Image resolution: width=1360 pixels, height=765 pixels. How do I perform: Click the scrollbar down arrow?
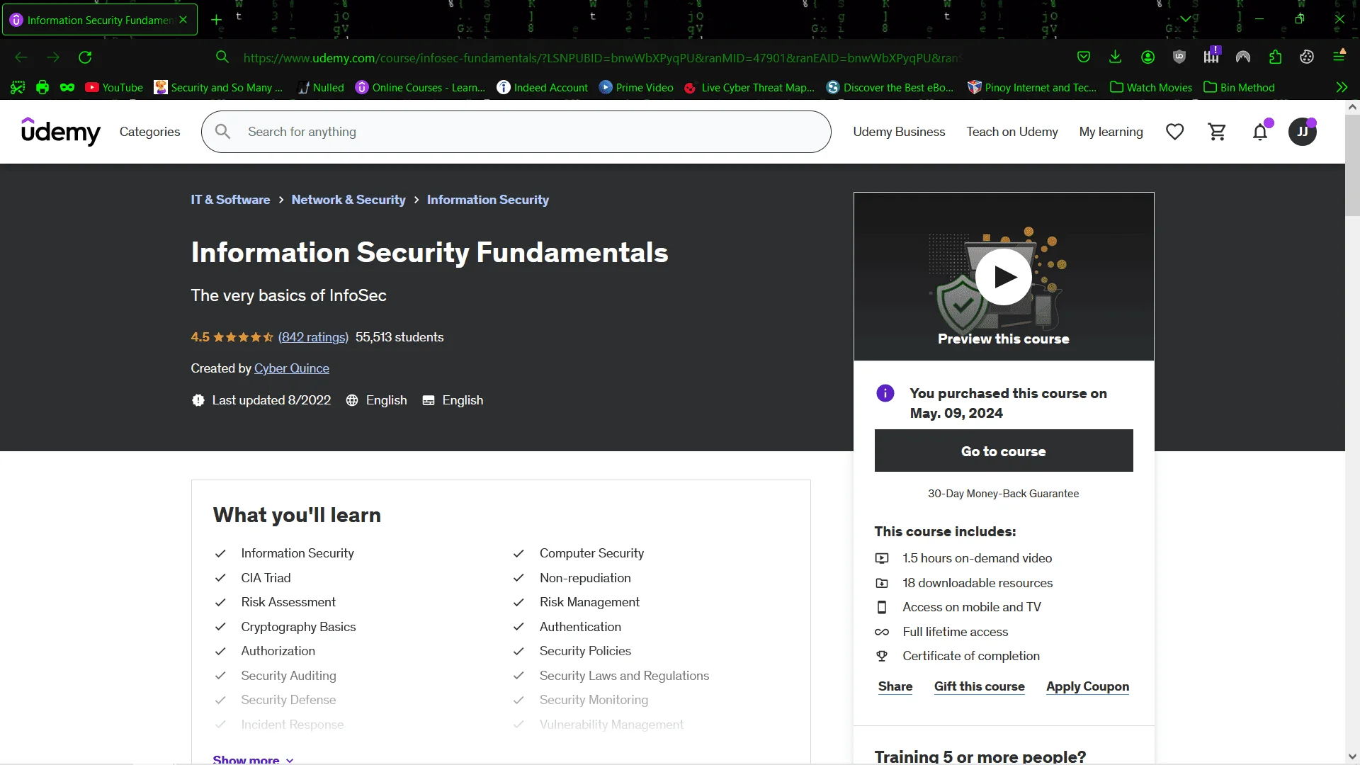coord(1352,756)
